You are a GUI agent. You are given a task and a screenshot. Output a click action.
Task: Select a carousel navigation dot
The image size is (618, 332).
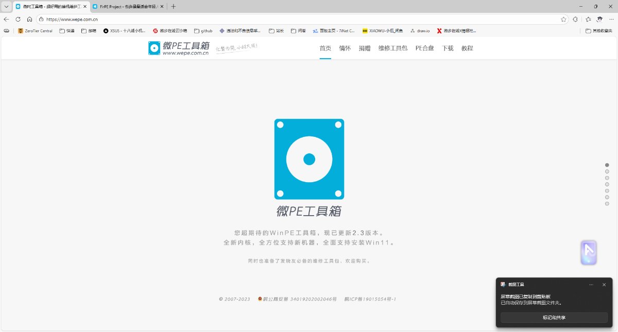coord(606,166)
